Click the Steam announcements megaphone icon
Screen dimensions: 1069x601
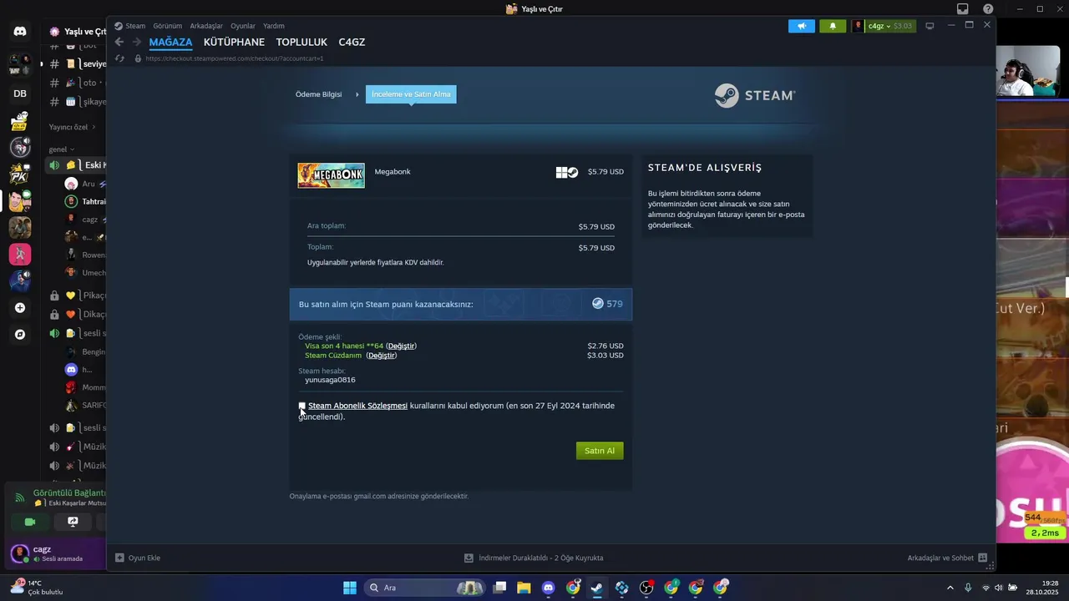802,26
